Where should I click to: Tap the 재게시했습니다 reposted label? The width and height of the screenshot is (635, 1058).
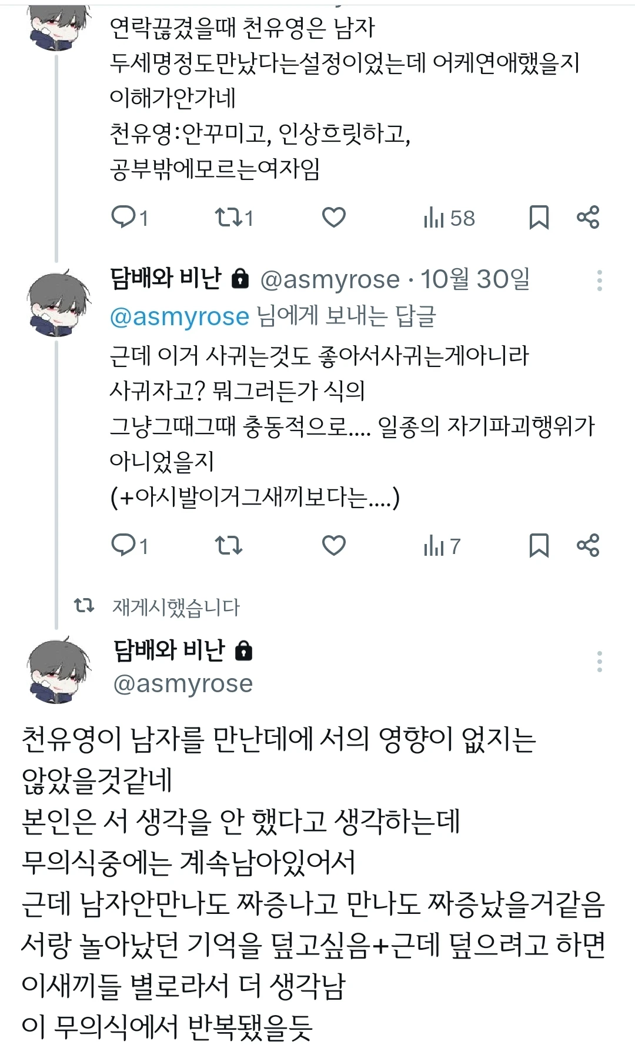click(176, 608)
